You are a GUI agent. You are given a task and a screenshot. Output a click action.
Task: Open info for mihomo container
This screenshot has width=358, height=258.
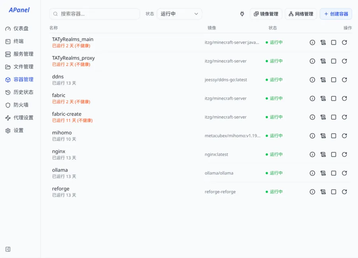pyautogui.click(x=312, y=136)
